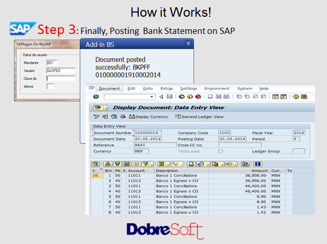Go to Last Page icon

(263, 97)
